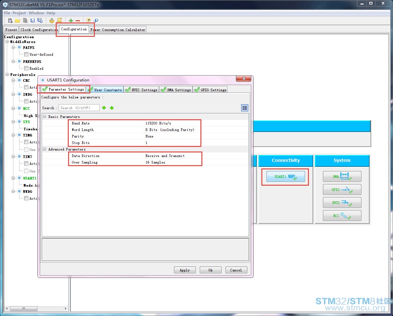Collapse the FATFS tree node

14,48
